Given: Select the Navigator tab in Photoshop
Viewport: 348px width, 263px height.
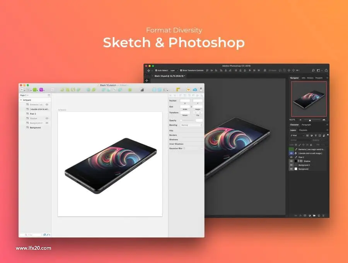Looking at the screenshot, I should [294, 78].
